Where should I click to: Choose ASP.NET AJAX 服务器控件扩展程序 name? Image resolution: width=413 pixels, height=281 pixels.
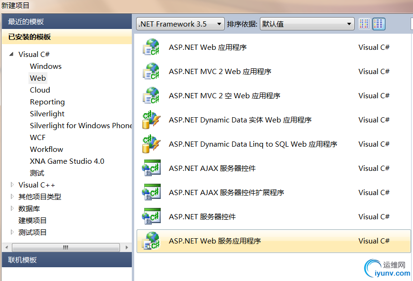pyautogui.click(x=227, y=192)
